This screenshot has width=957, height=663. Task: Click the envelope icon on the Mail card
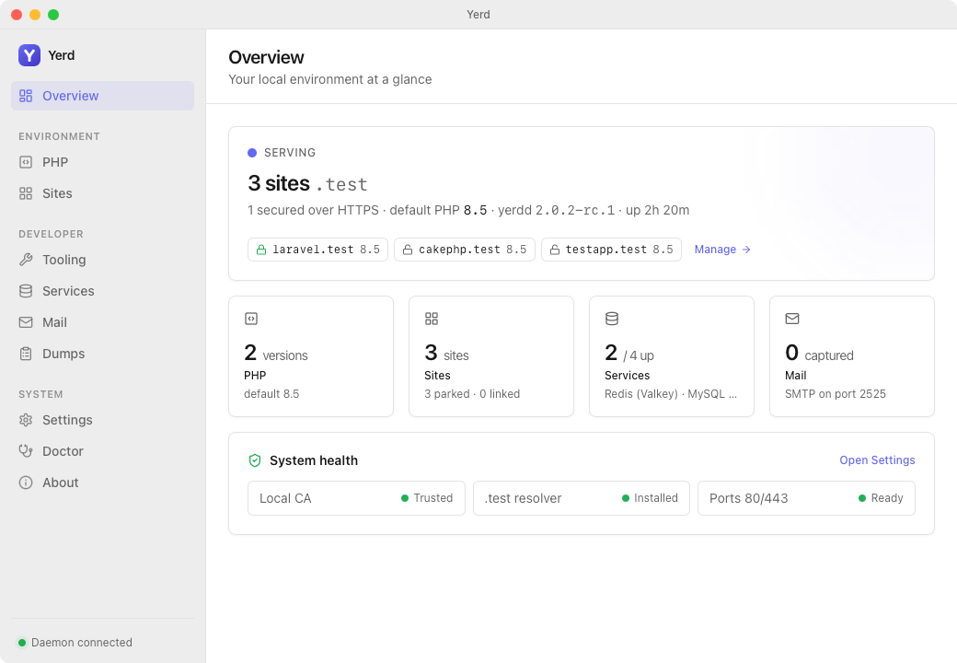[792, 319]
